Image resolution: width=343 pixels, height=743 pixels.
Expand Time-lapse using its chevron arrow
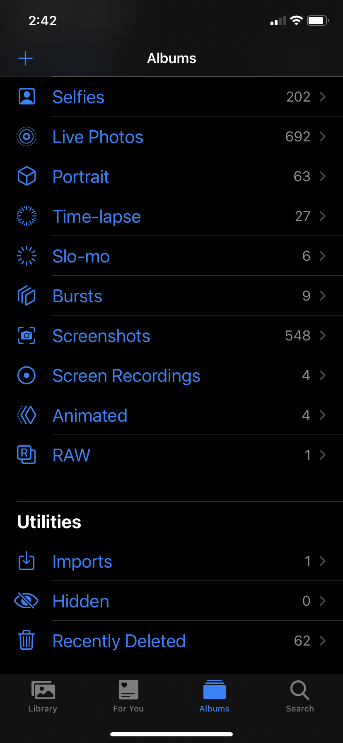323,216
